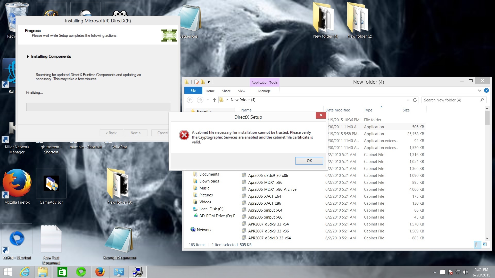Show hidden system tray icons
This screenshot has width=495, height=278.
[x=435, y=272]
